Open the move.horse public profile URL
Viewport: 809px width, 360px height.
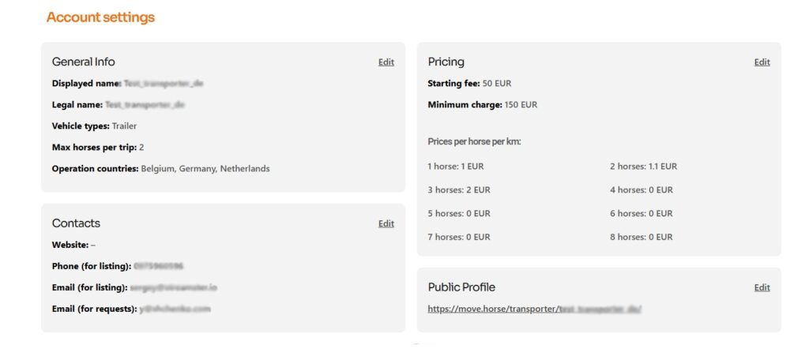click(x=534, y=309)
